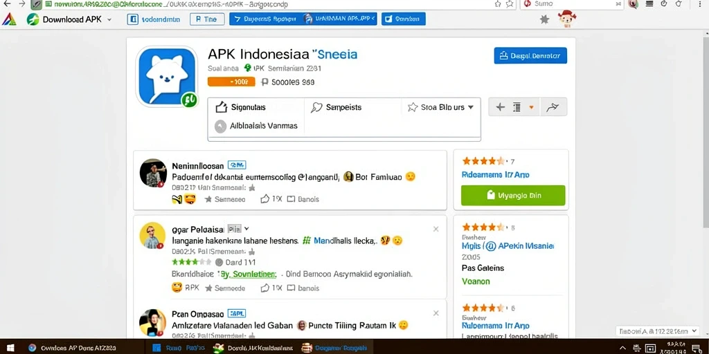Open 'Rdaemams' link under the 7-rating stars
Screen dimensions: 709x354
pyautogui.click(x=495, y=175)
